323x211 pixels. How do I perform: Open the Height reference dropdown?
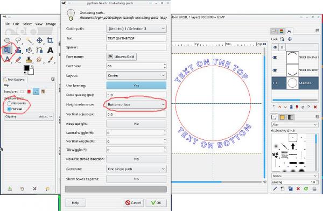pos(136,104)
